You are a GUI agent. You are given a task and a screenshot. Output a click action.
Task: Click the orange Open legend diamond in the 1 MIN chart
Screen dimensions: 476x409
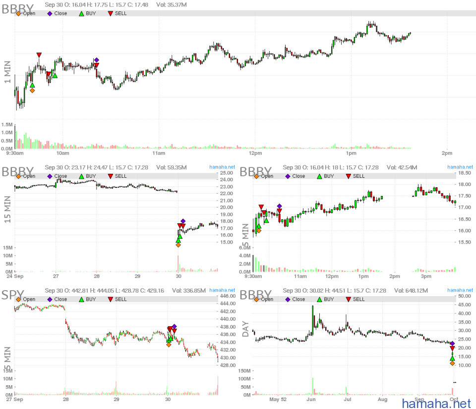coord(18,13)
